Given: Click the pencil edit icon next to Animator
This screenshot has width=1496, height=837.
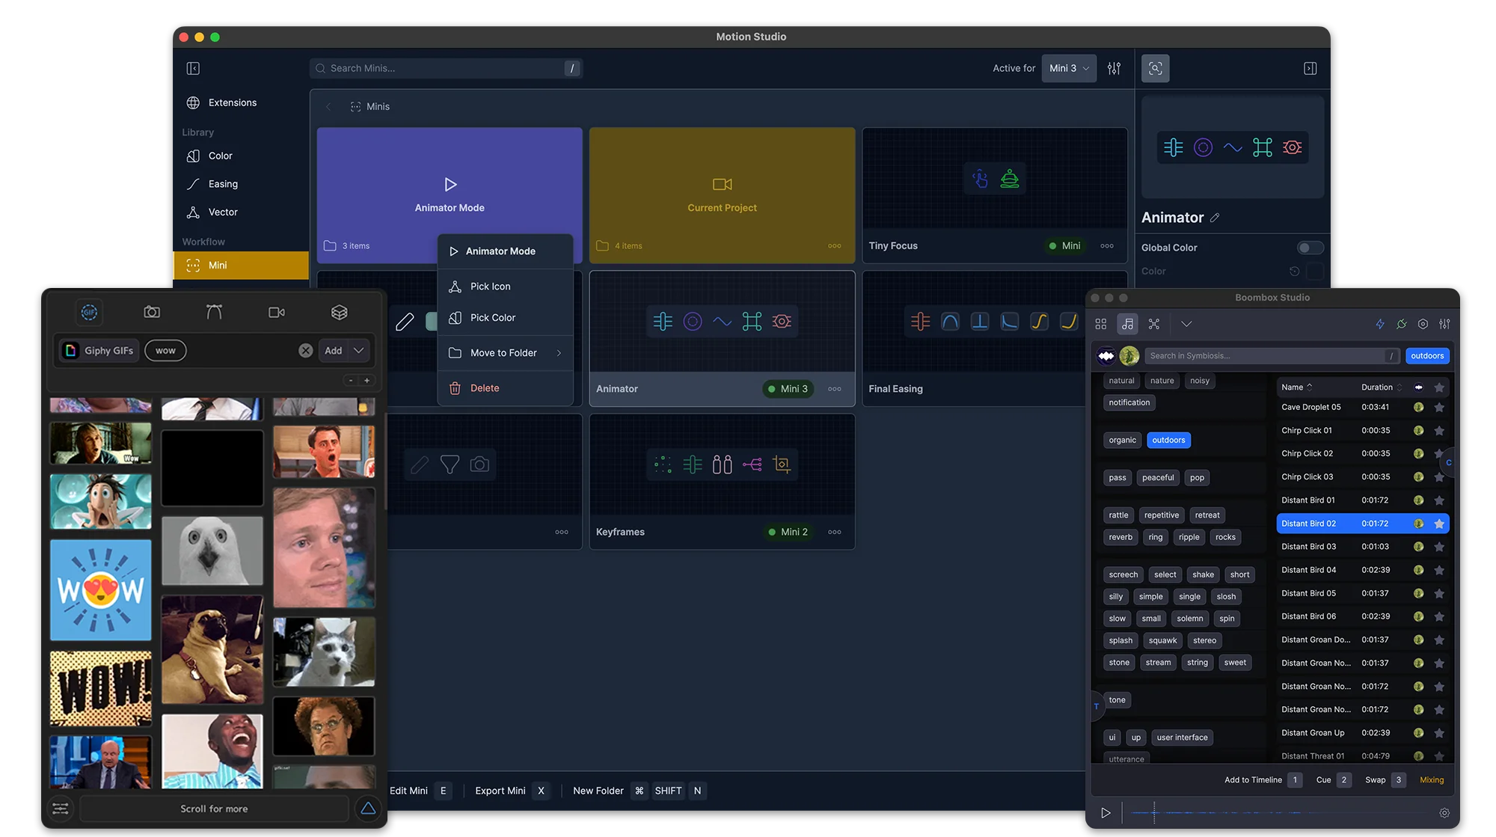Looking at the screenshot, I should (1215, 218).
